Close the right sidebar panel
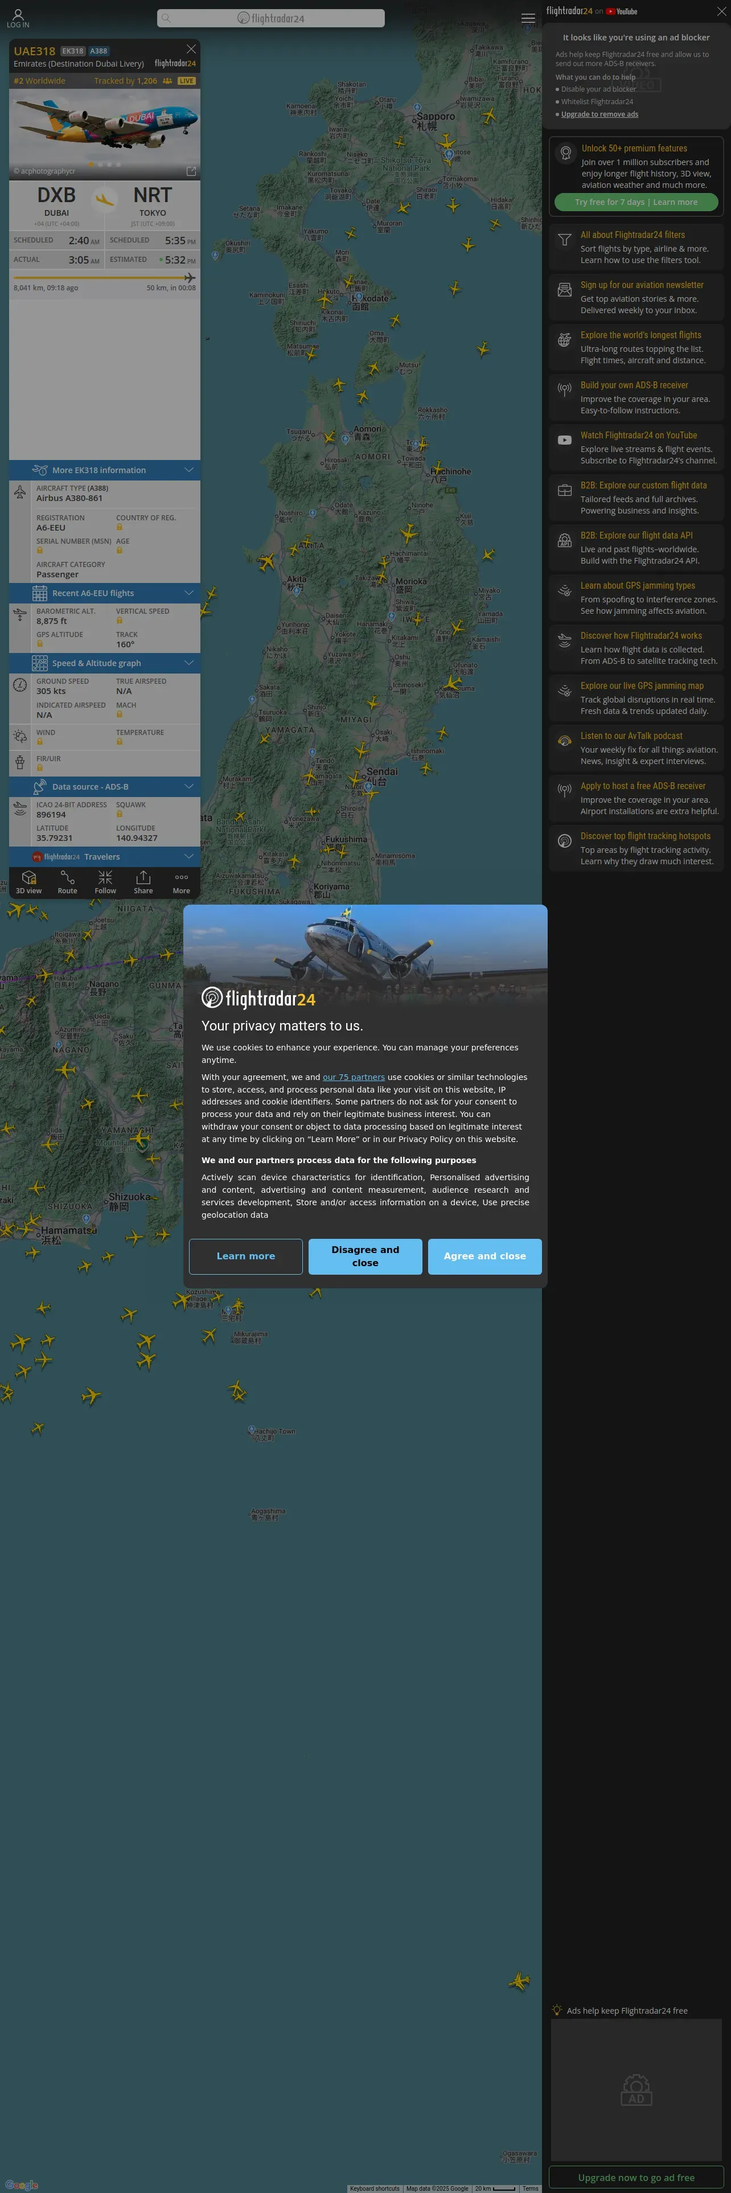The image size is (731, 2193). pos(722,11)
